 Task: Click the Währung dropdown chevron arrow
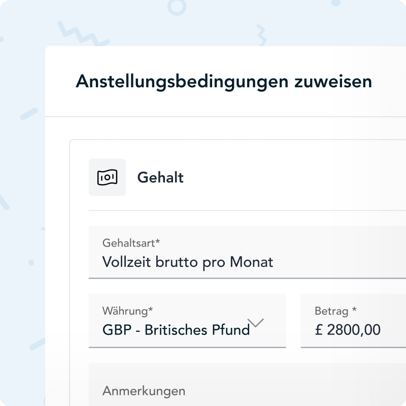257,323
